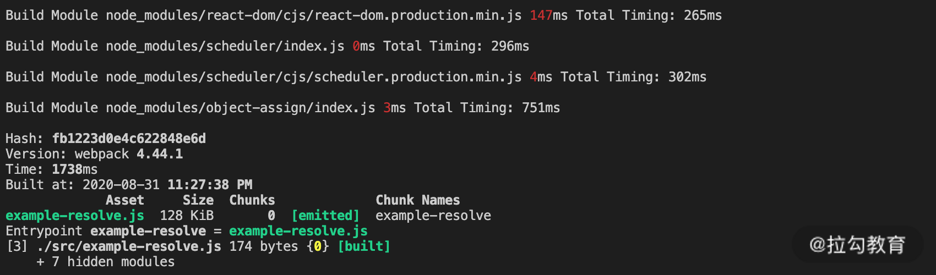Click the green [built] status tag
This screenshot has width=936, height=275.
364,246
